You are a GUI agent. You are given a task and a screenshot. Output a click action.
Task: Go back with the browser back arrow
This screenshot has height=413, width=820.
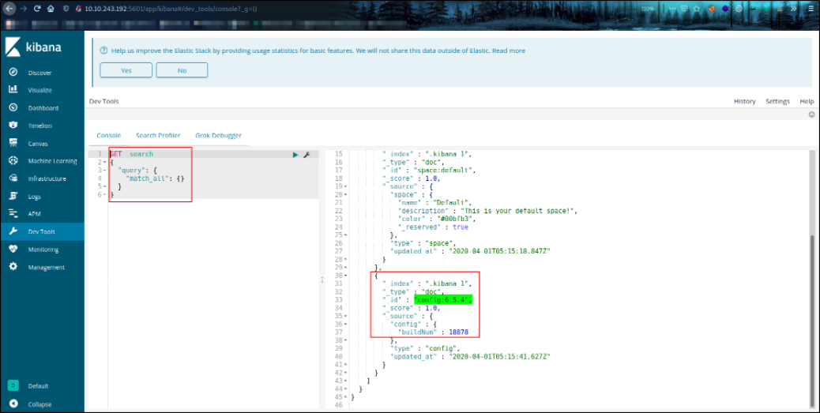(9, 9)
